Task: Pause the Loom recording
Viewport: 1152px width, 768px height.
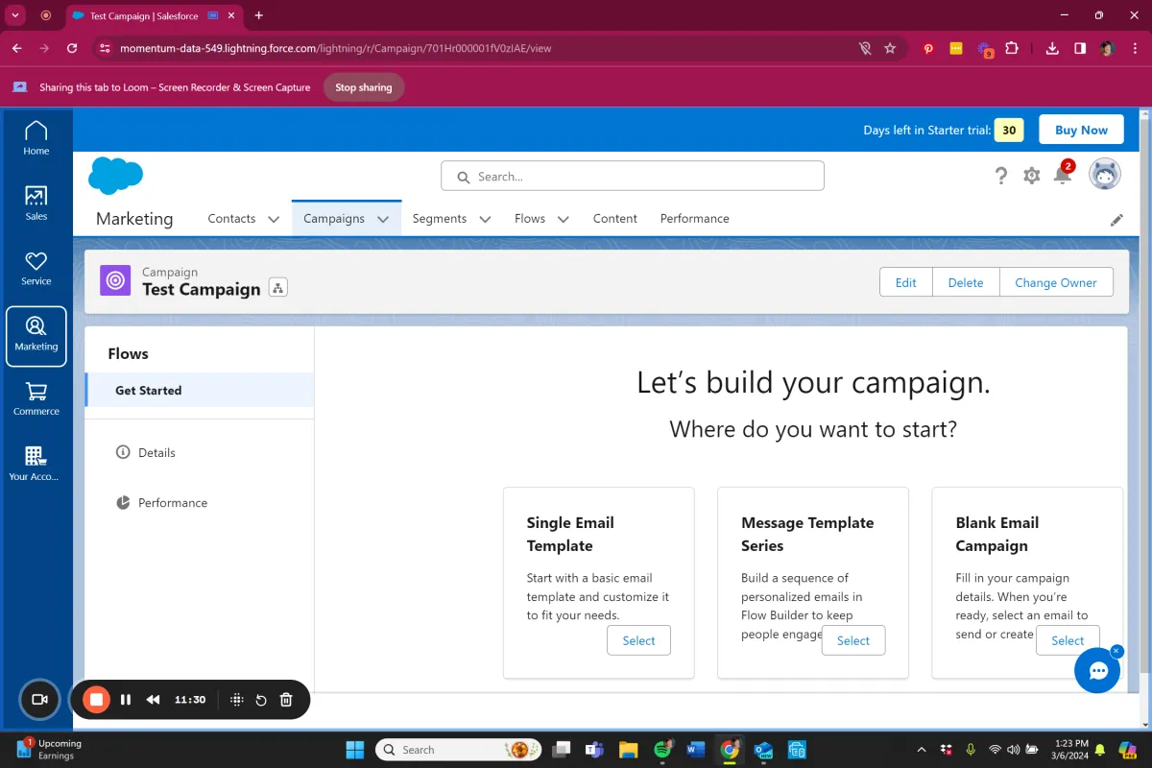Action: (x=126, y=700)
